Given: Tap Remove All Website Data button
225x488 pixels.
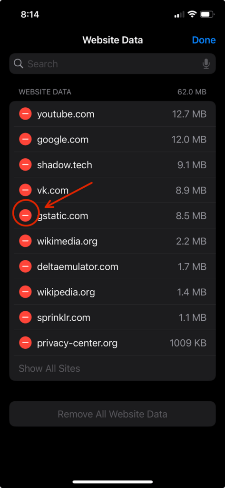Looking at the screenshot, I should pyautogui.click(x=112, y=414).
